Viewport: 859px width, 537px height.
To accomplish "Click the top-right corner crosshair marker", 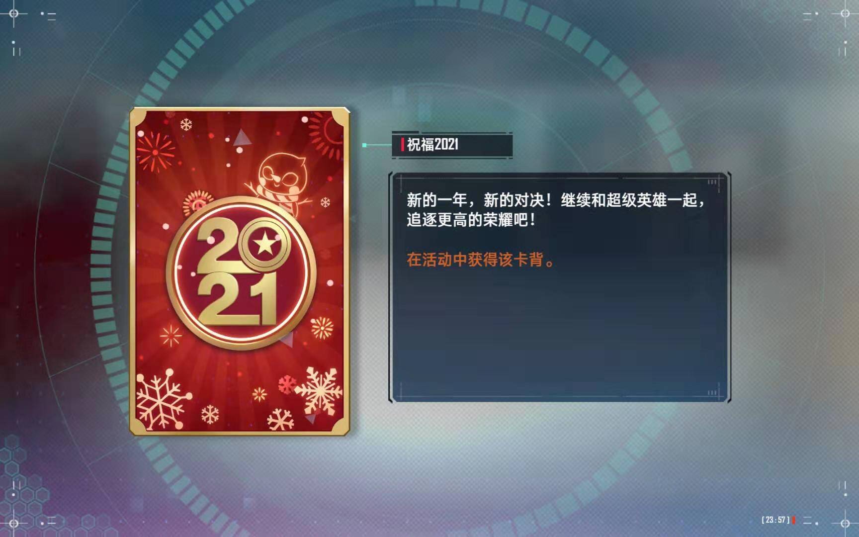I will (845, 14).
